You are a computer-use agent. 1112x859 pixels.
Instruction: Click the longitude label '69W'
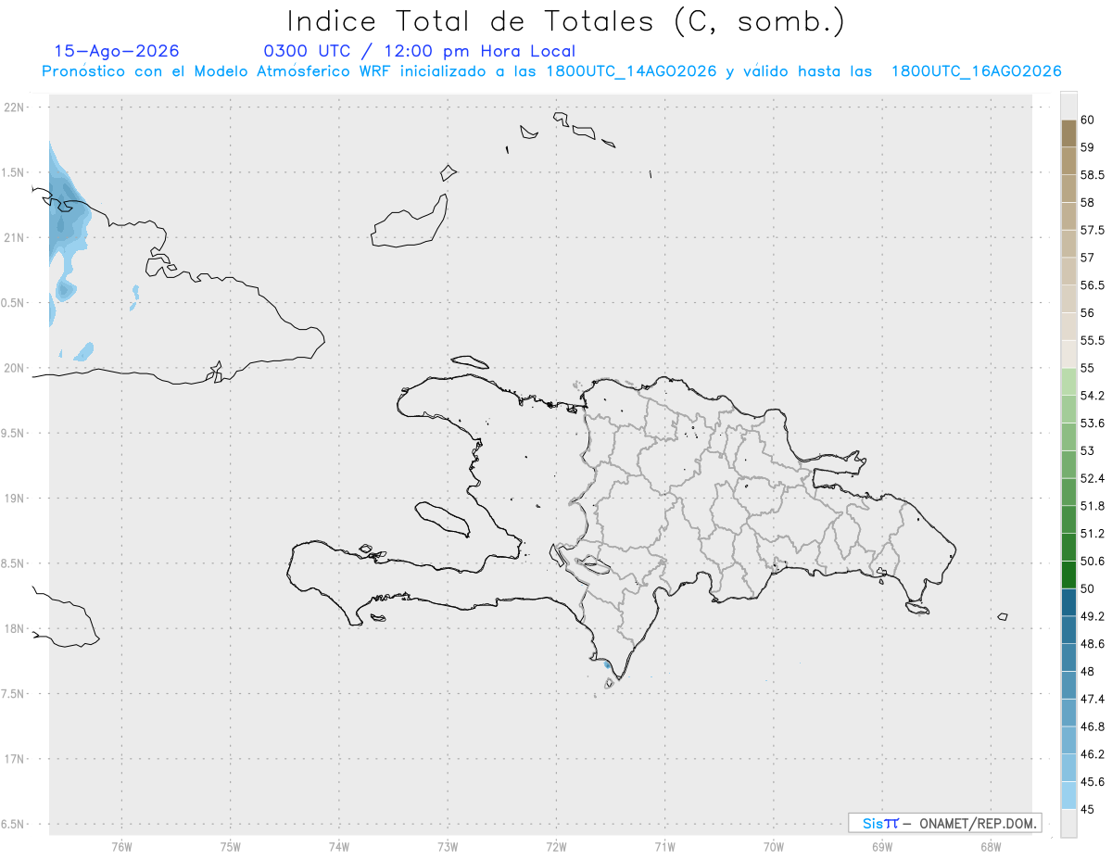click(882, 847)
